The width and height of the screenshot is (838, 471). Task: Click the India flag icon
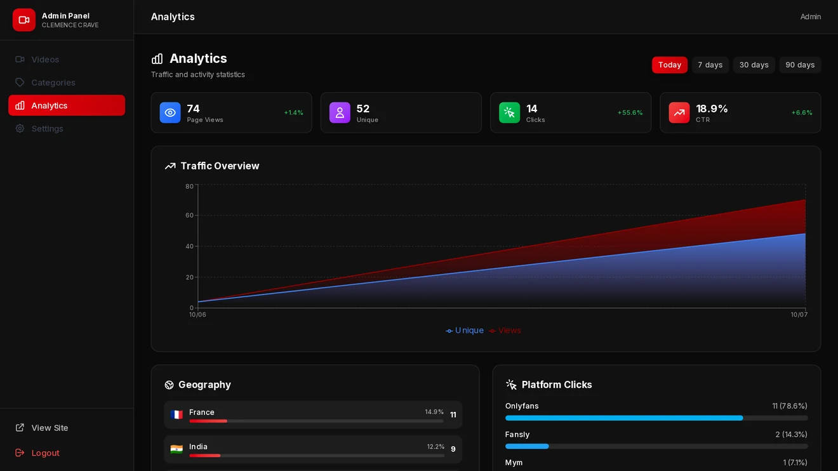coord(176,449)
